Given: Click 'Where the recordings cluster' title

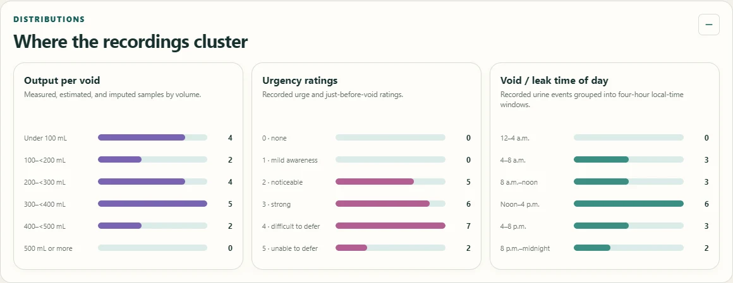Looking at the screenshot, I should pos(130,42).
